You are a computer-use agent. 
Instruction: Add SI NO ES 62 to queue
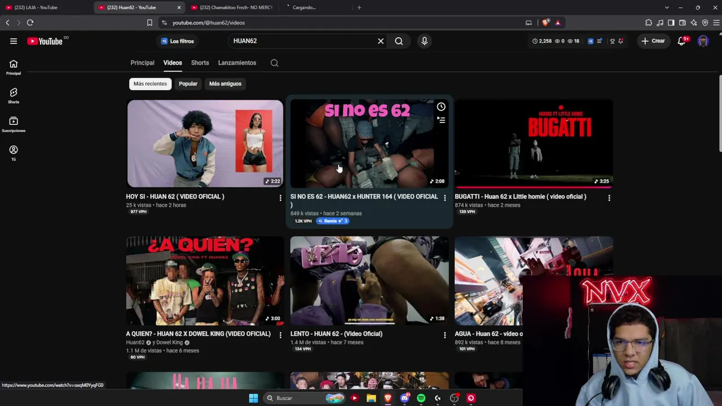tap(441, 120)
